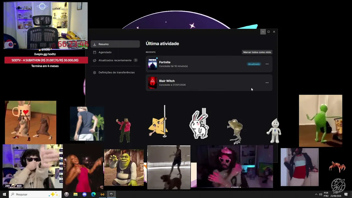The height and width of the screenshot is (198, 352).
Task: Click the red subathon countdown timer
Action: (x=73, y=44)
